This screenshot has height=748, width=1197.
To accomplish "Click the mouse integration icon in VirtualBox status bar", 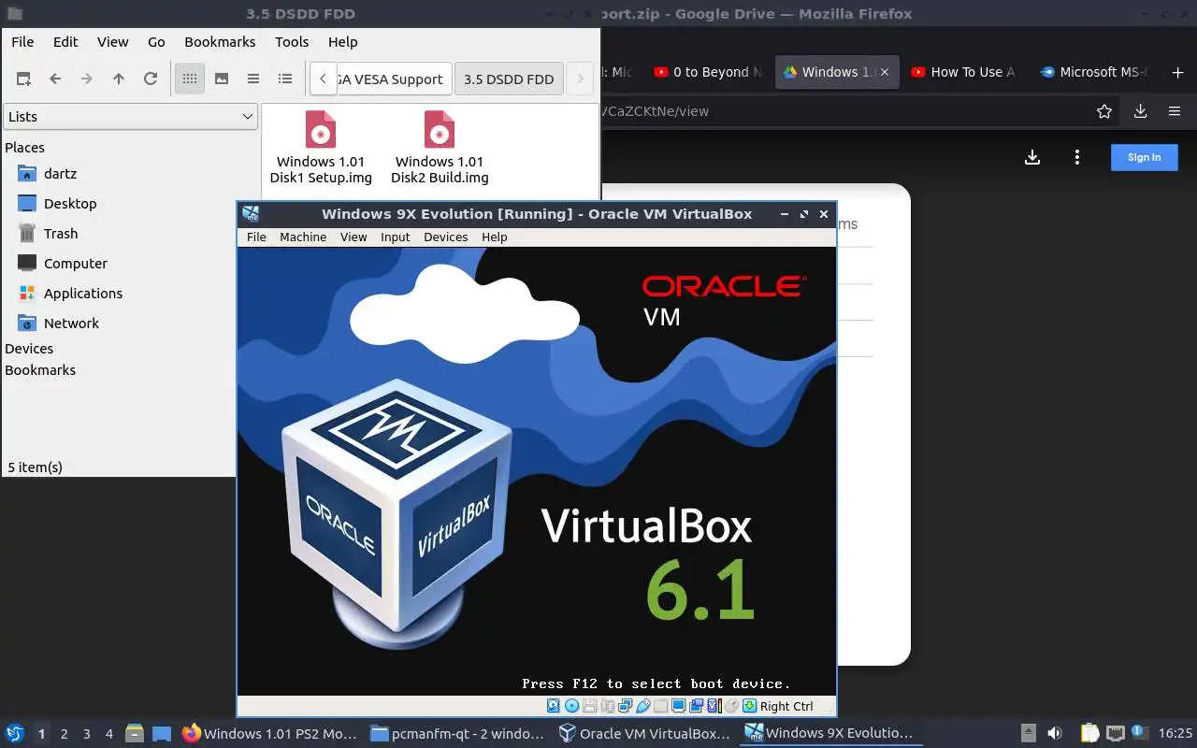I will click(731, 706).
